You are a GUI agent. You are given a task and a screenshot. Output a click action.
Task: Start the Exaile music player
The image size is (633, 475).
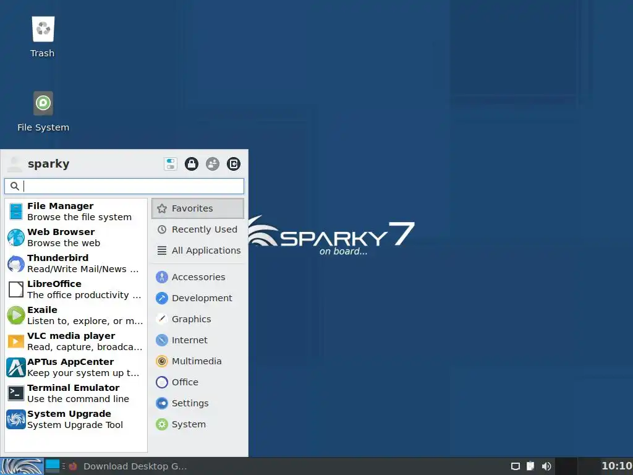[76, 315]
